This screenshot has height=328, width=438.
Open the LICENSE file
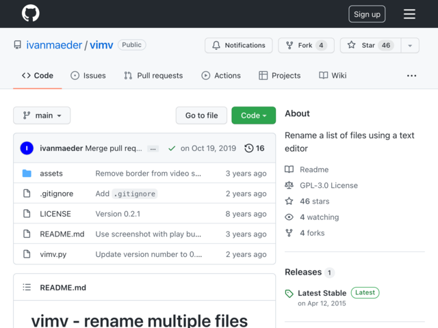55,214
